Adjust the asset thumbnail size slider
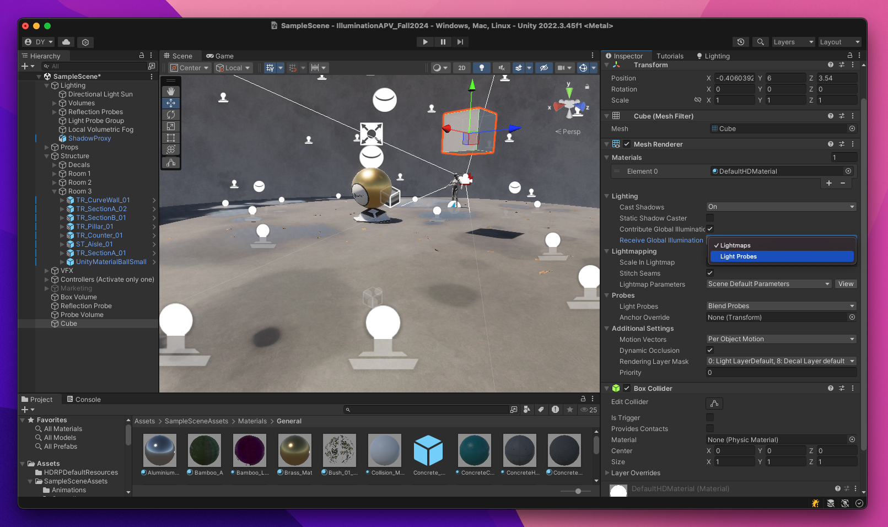The image size is (888, 527). pyautogui.click(x=578, y=491)
